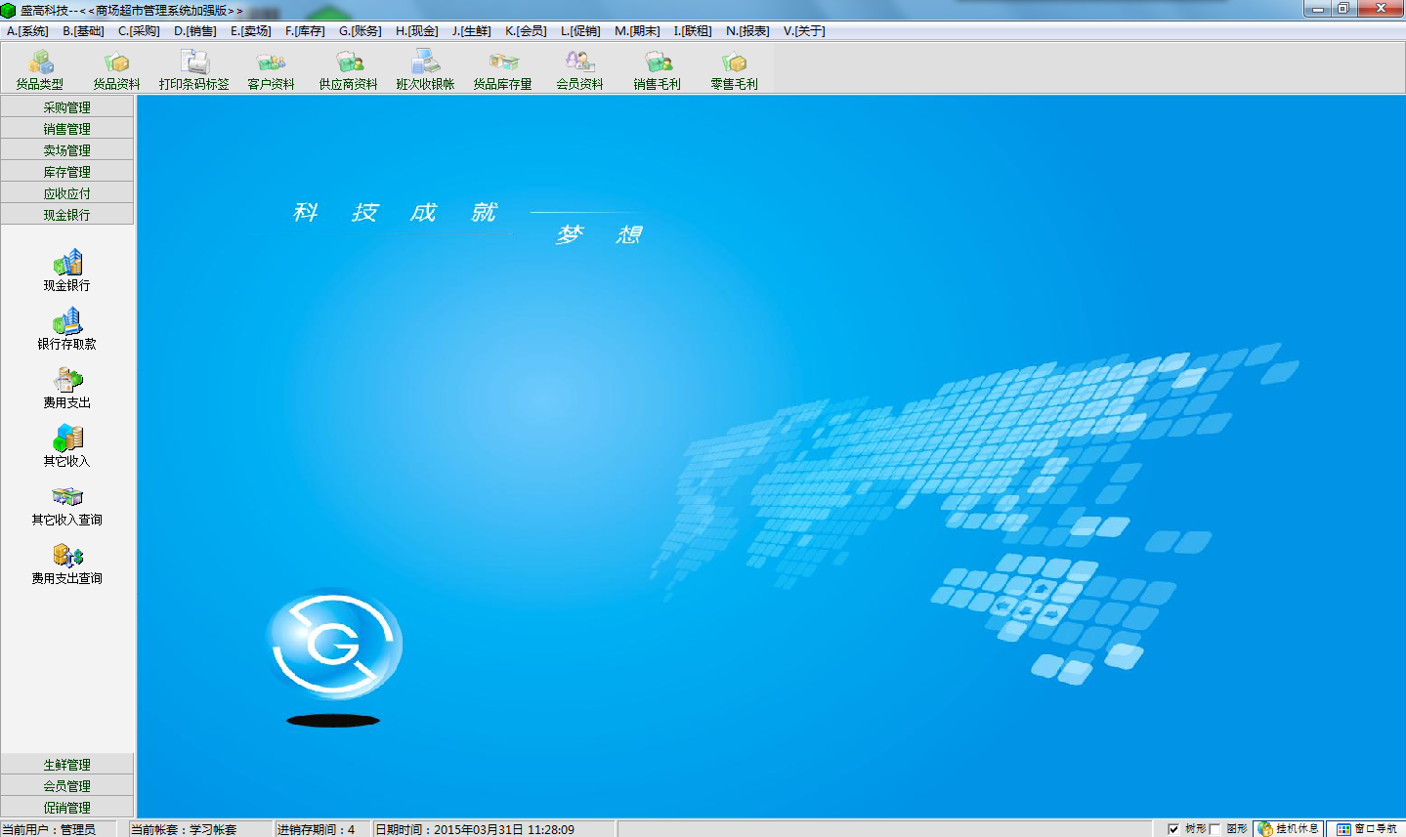The width and height of the screenshot is (1406, 837).
Task: Click the 当前帐套：学习帐套 status entry
Action: coord(200,829)
